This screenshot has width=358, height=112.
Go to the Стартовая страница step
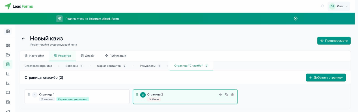point(38,66)
